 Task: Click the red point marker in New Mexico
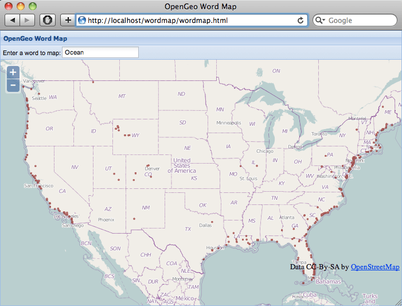(x=134, y=219)
